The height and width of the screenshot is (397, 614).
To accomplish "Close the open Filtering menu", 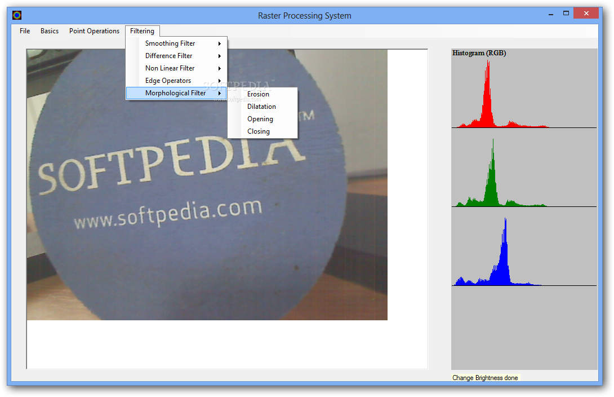I will click(142, 31).
